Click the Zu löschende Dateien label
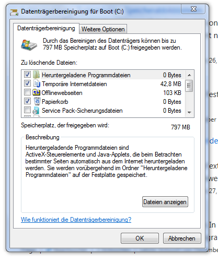The height and width of the screenshot is (263, 218). 49,63
